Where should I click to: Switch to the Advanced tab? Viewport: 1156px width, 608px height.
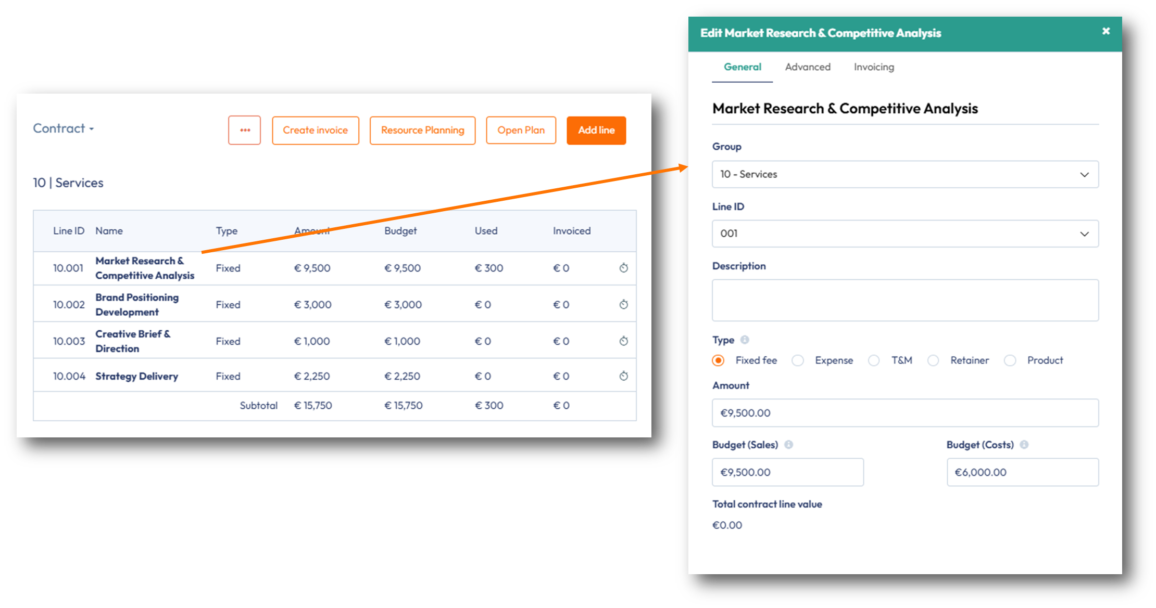808,67
